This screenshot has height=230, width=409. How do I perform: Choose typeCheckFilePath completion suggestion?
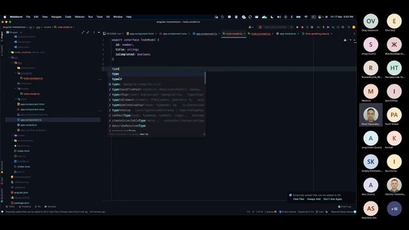(x=156, y=89)
